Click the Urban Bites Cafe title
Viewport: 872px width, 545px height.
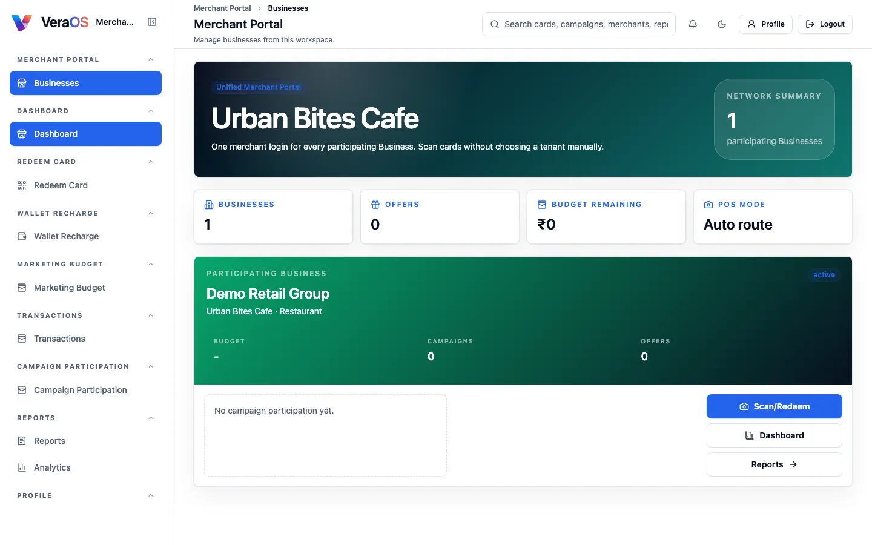coord(315,118)
